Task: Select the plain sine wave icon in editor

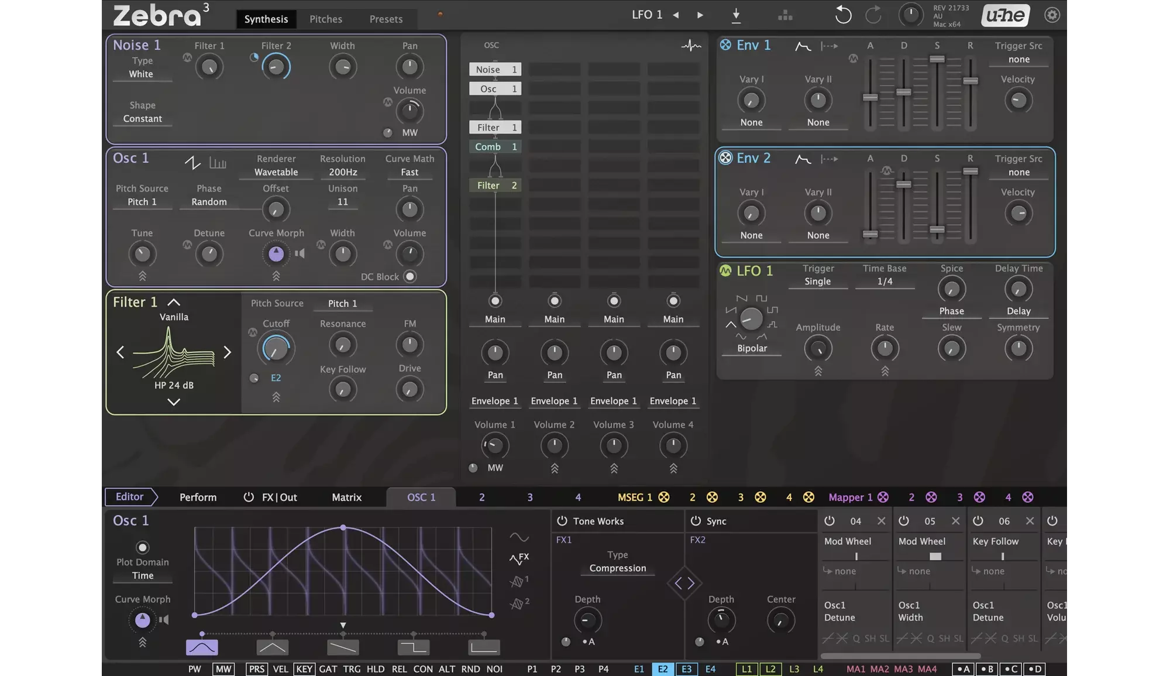Action: 519,537
